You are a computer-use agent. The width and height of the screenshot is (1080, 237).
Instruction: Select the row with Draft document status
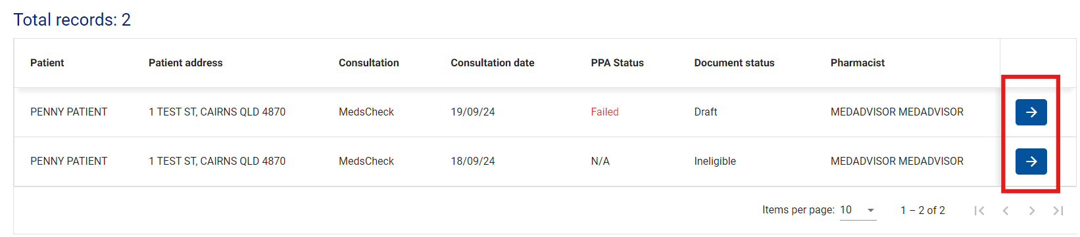506,112
